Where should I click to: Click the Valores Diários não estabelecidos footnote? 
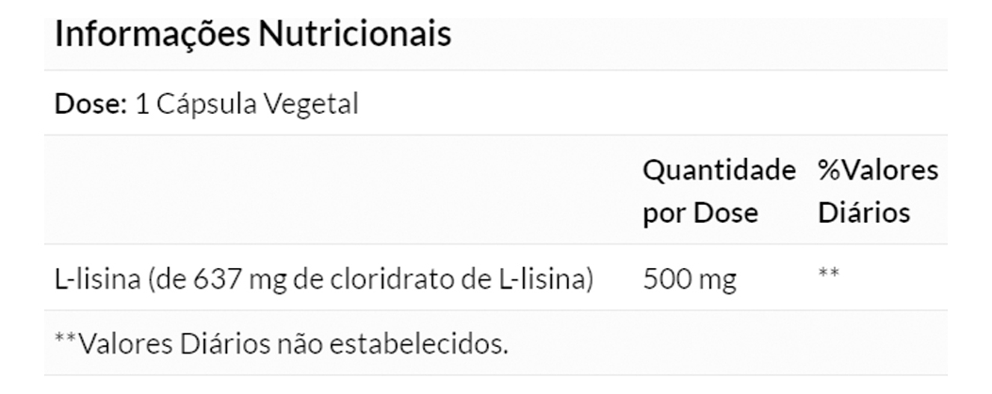pos(282,343)
